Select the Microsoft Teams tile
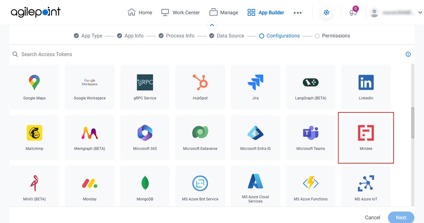The image size is (424, 223). tap(311, 138)
